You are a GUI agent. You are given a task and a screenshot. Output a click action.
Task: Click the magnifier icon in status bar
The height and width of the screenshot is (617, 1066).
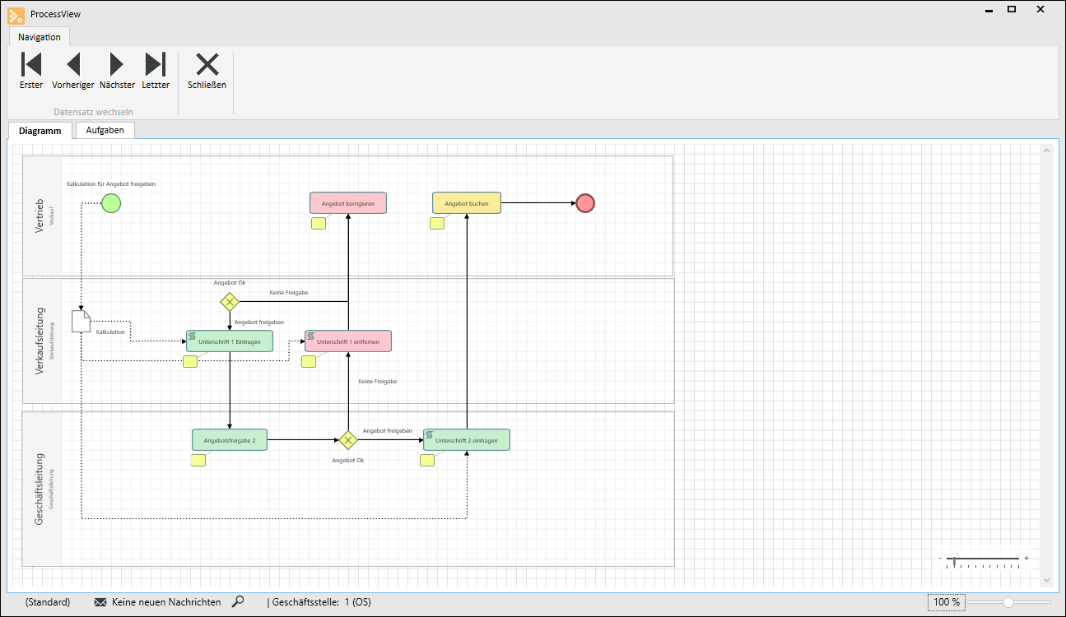(238, 602)
